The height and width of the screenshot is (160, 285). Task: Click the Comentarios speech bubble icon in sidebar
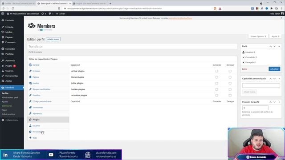[x=3, y=42]
